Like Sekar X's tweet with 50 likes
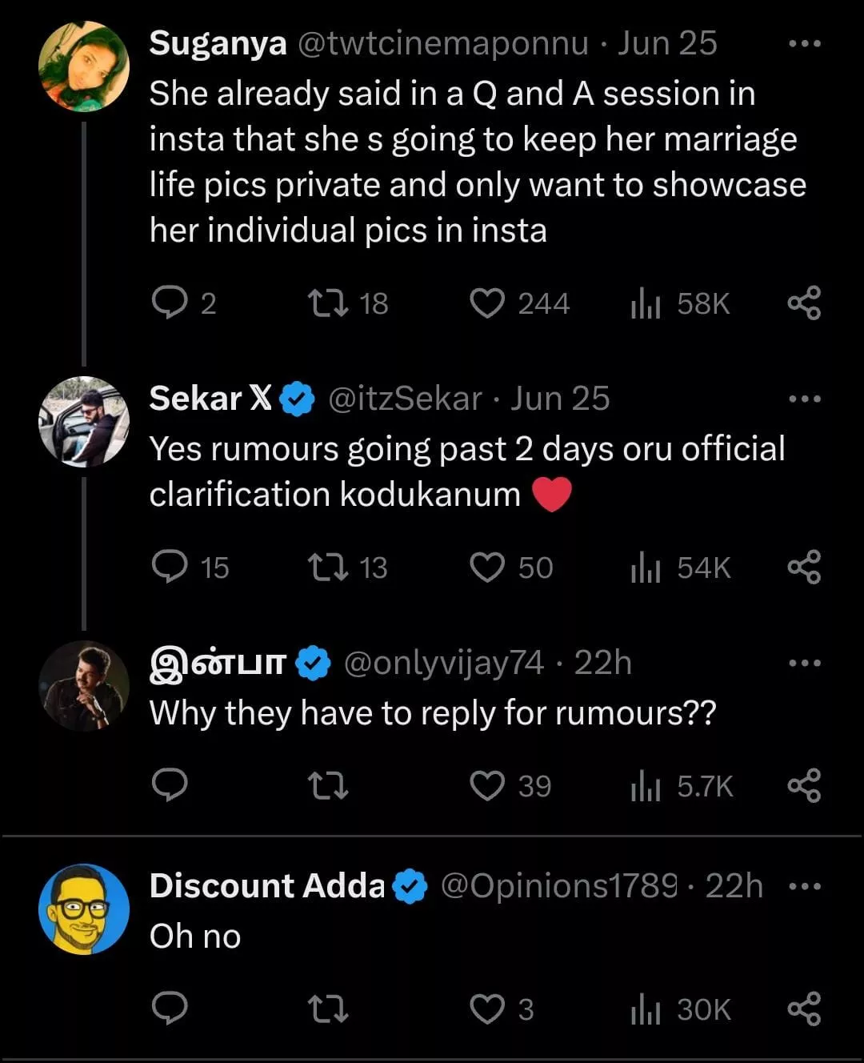The width and height of the screenshot is (864, 1063). [x=487, y=567]
